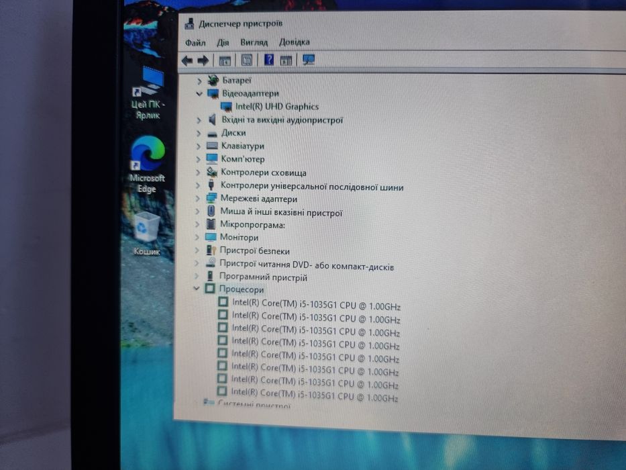Expand the Мережеві адаптери category
The image size is (626, 470).
click(x=198, y=199)
